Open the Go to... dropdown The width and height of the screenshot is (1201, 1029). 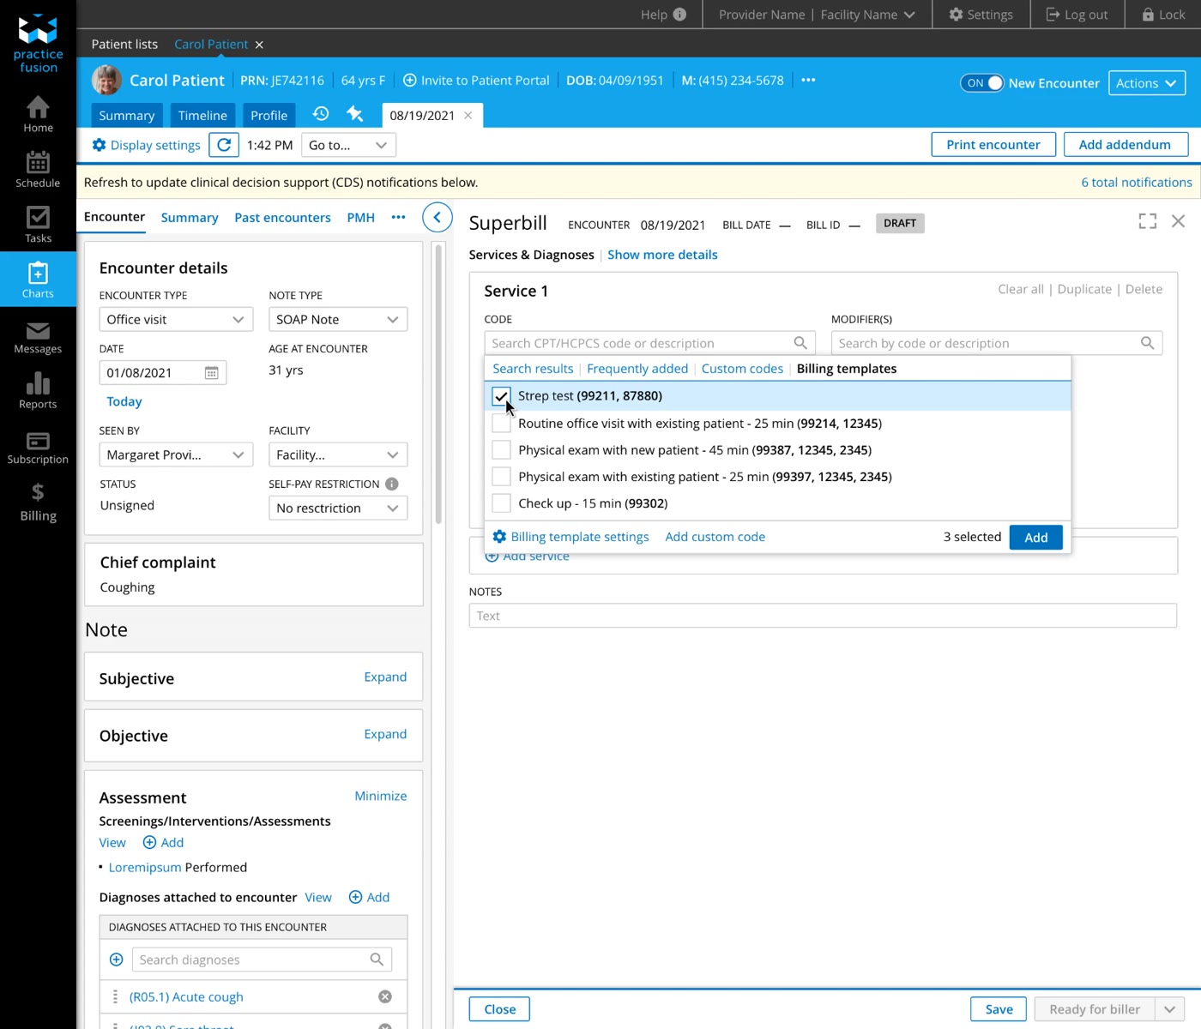coord(348,145)
